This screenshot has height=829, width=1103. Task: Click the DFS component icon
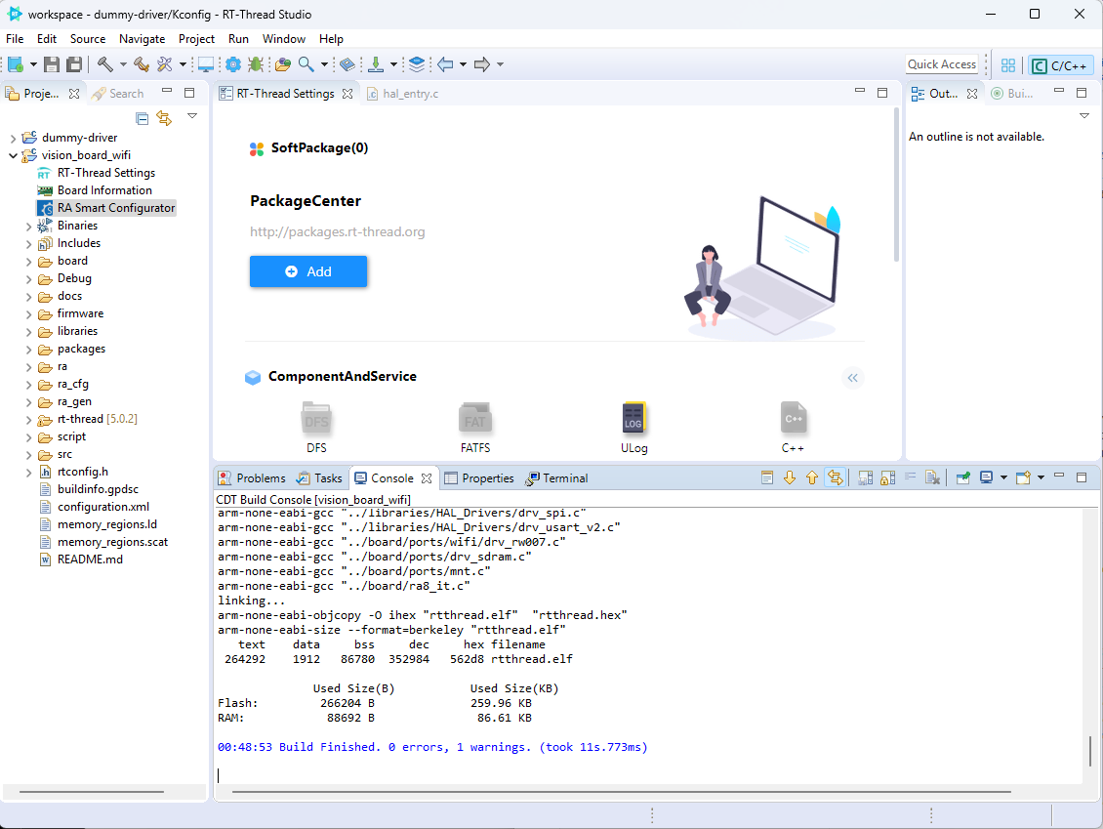[x=316, y=420]
